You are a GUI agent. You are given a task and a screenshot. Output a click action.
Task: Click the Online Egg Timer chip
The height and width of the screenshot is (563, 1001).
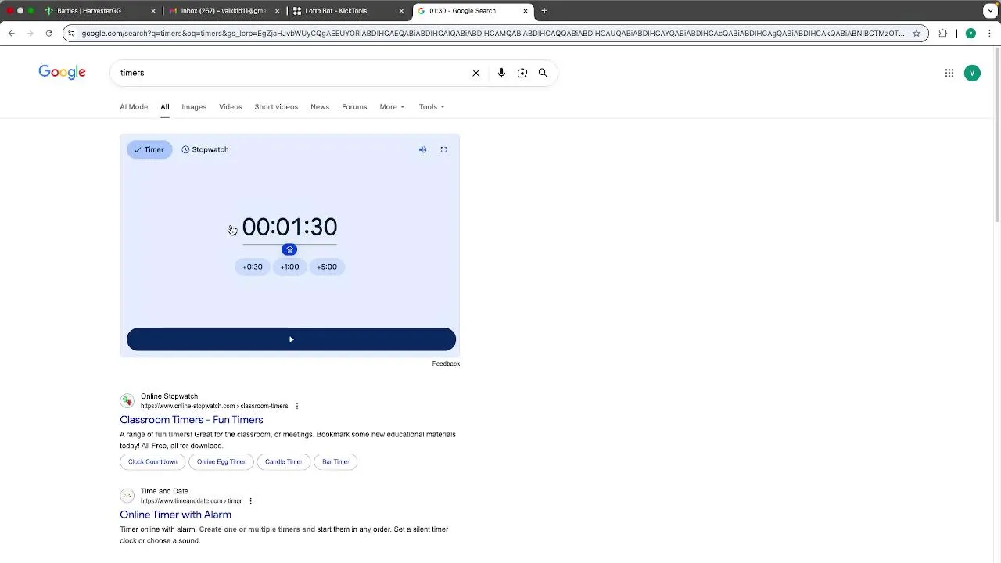(x=221, y=462)
